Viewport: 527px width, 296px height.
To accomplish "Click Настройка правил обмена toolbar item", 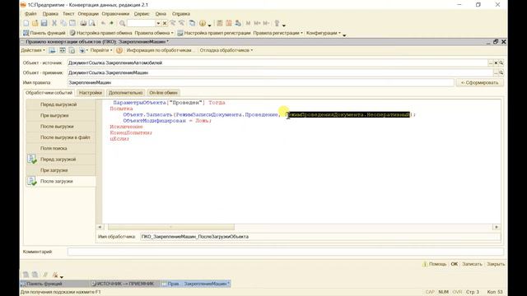I will point(100,33).
